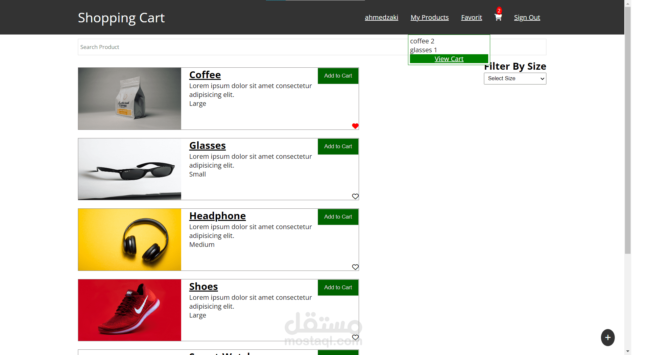This screenshot has height=355, width=647.
Task: Unfavorite the Coffee product via the red heart
Action: pyautogui.click(x=355, y=126)
